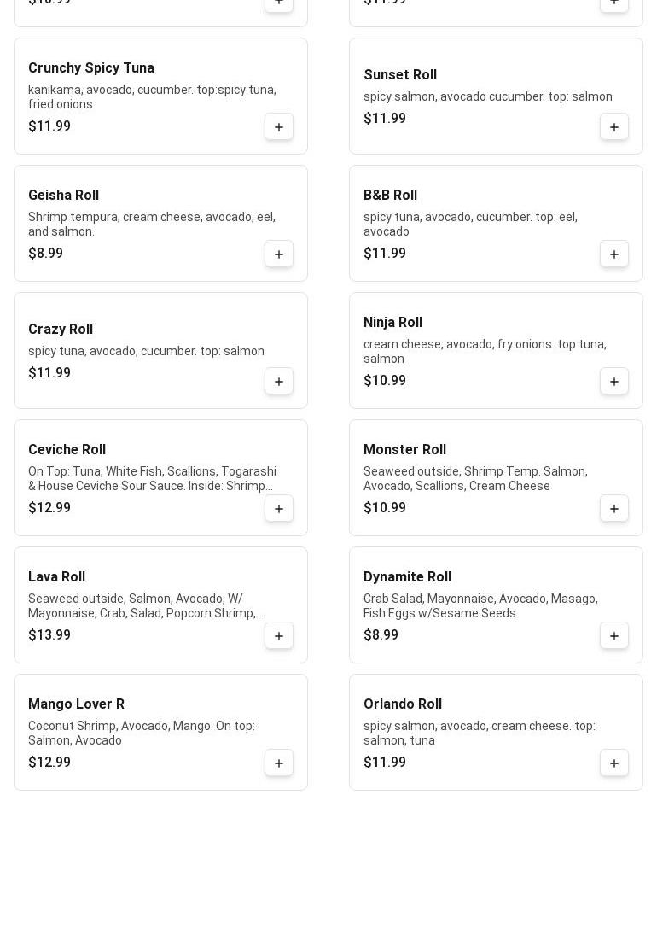Add Mango Lover R to cart
657x935 pixels.
tap(279, 763)
